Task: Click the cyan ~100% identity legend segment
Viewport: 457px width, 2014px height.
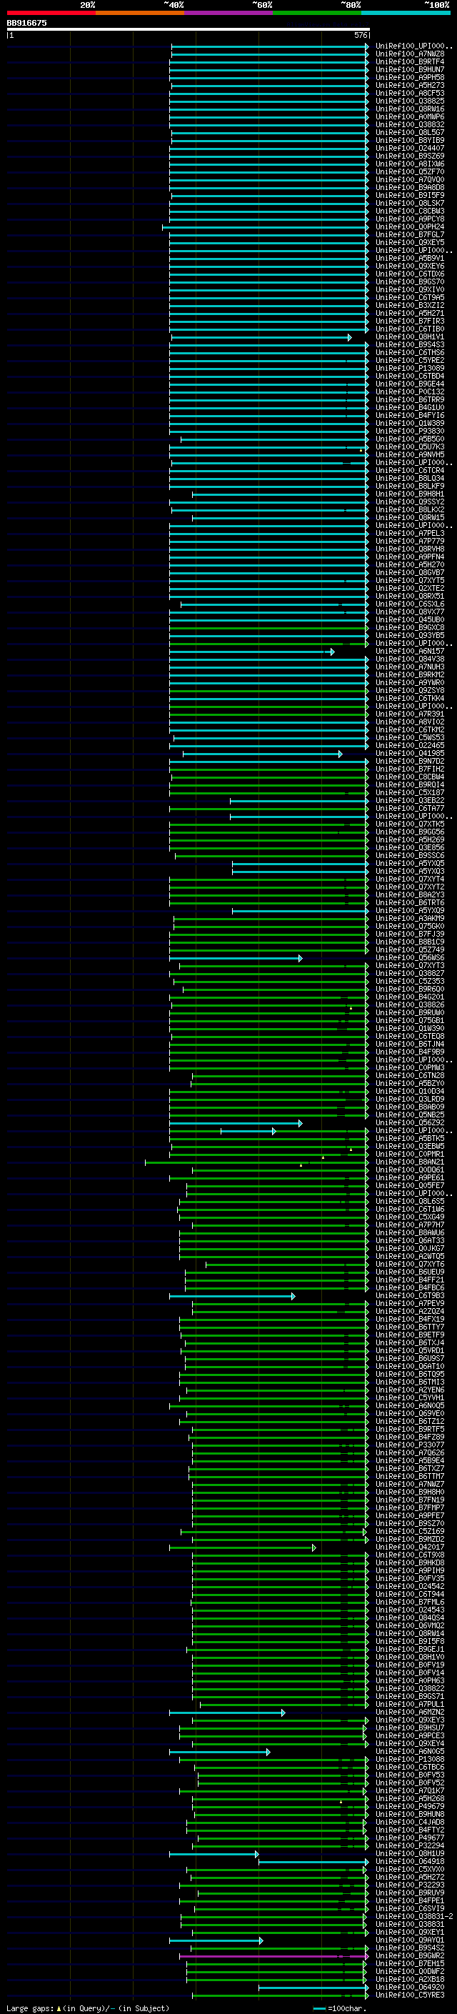Action: 406,13
